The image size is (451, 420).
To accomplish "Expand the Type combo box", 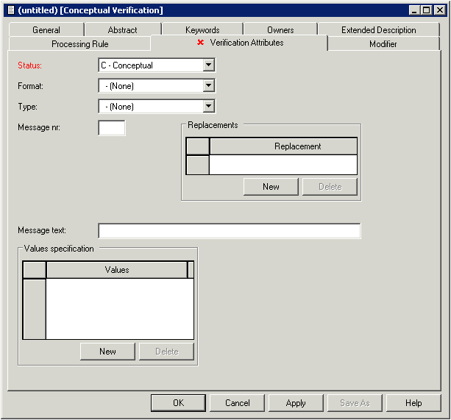I will click(209, 107).
